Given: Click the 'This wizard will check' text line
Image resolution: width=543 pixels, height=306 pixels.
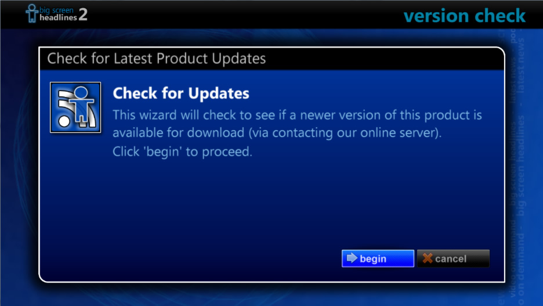Looking at the screenshot, I should coord(297,115).
